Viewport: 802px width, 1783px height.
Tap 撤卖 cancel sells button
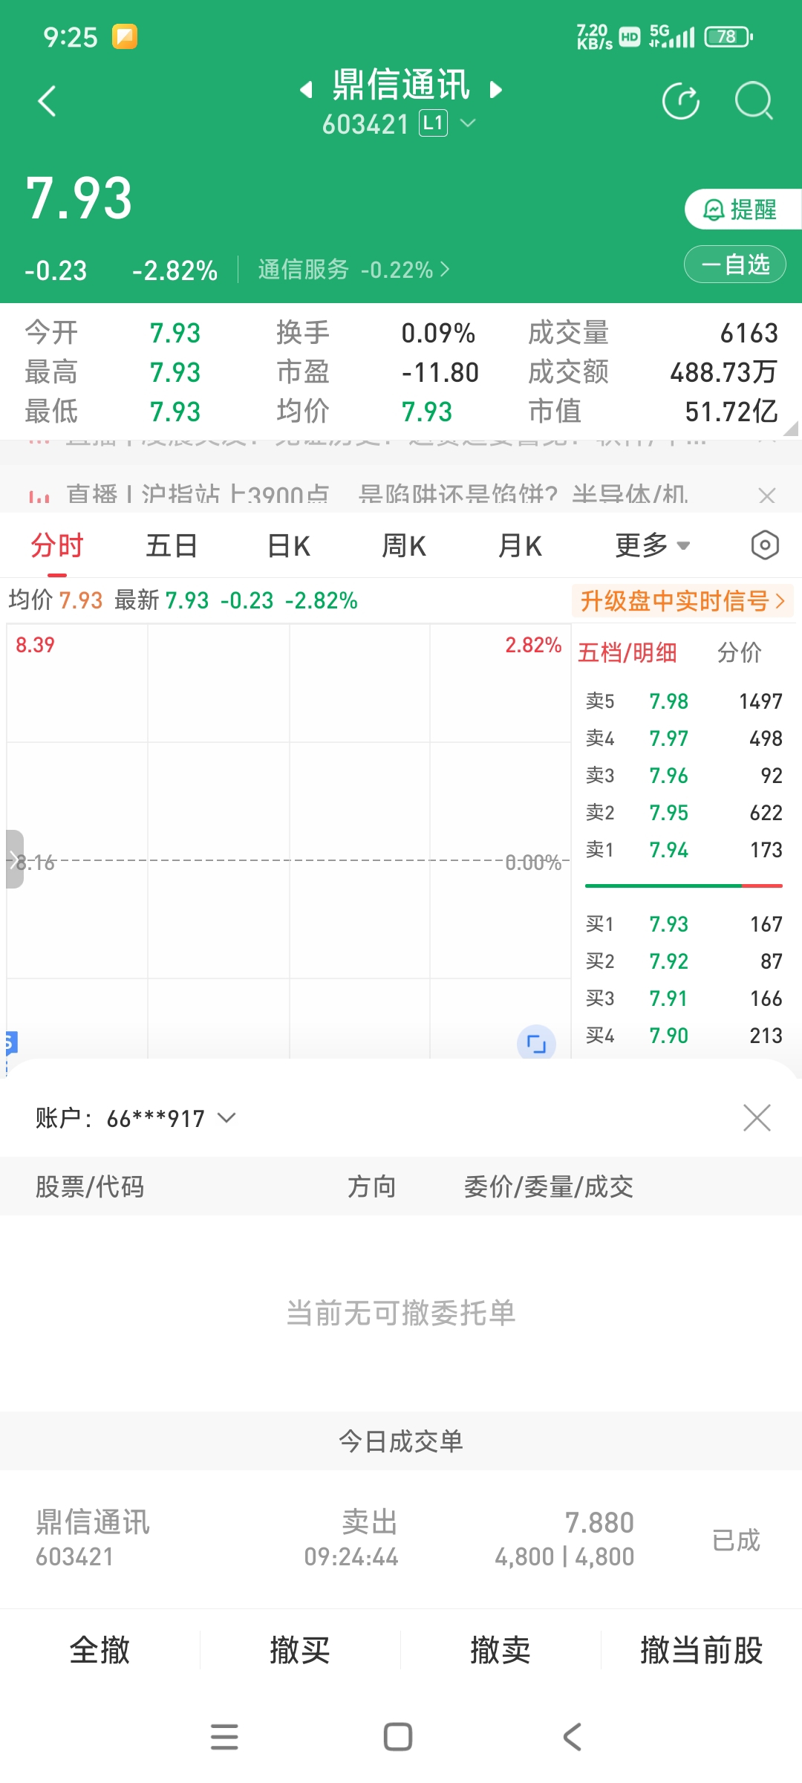coord(501,1650)
